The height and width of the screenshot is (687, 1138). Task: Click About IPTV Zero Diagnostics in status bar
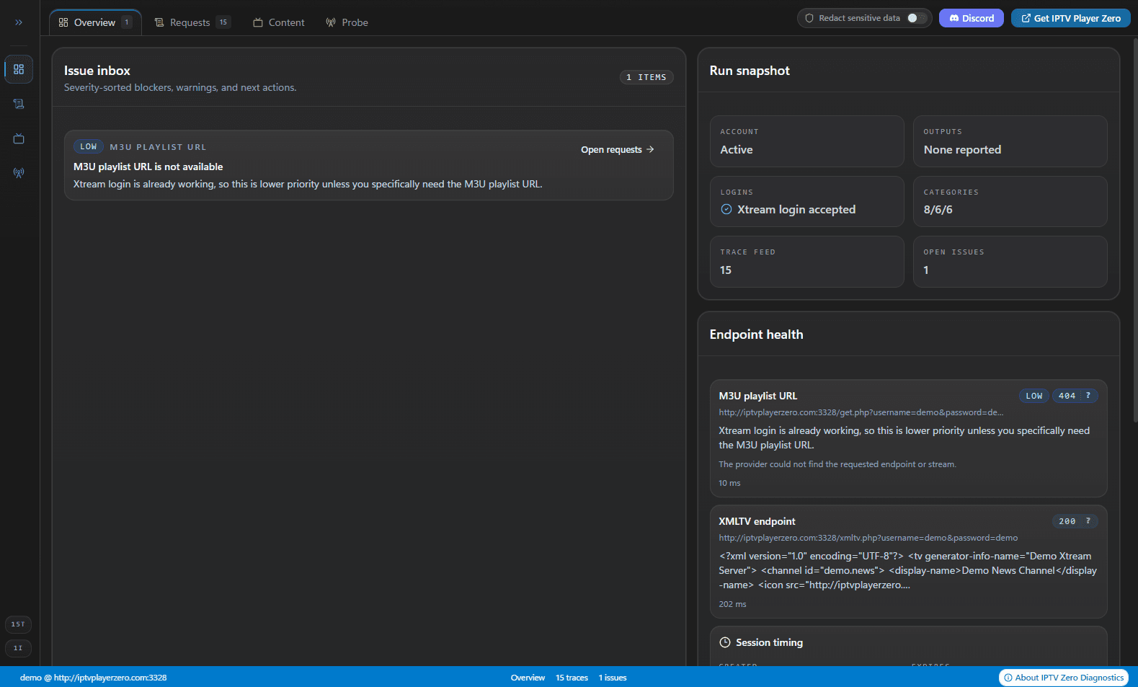(1063, 678)
